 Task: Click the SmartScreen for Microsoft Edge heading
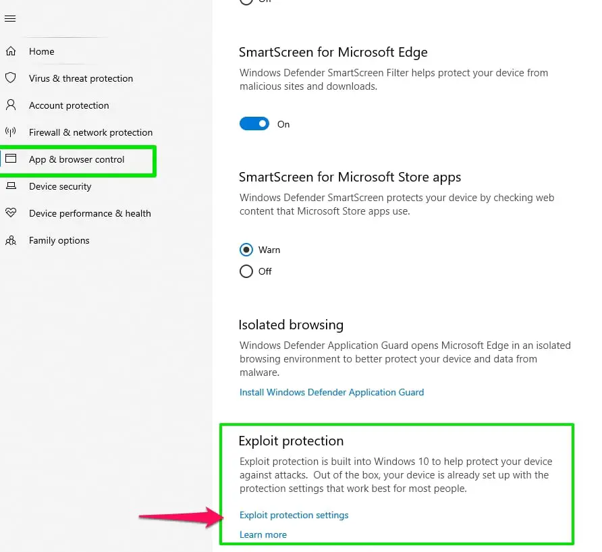coord(333,52)
